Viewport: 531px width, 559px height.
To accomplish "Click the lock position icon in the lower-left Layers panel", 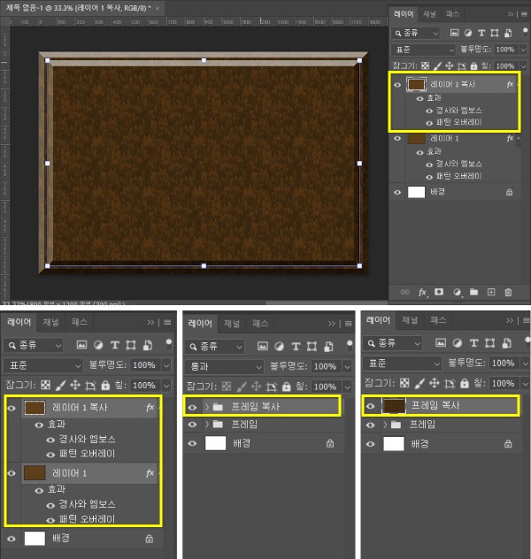I will pos(75,385).
